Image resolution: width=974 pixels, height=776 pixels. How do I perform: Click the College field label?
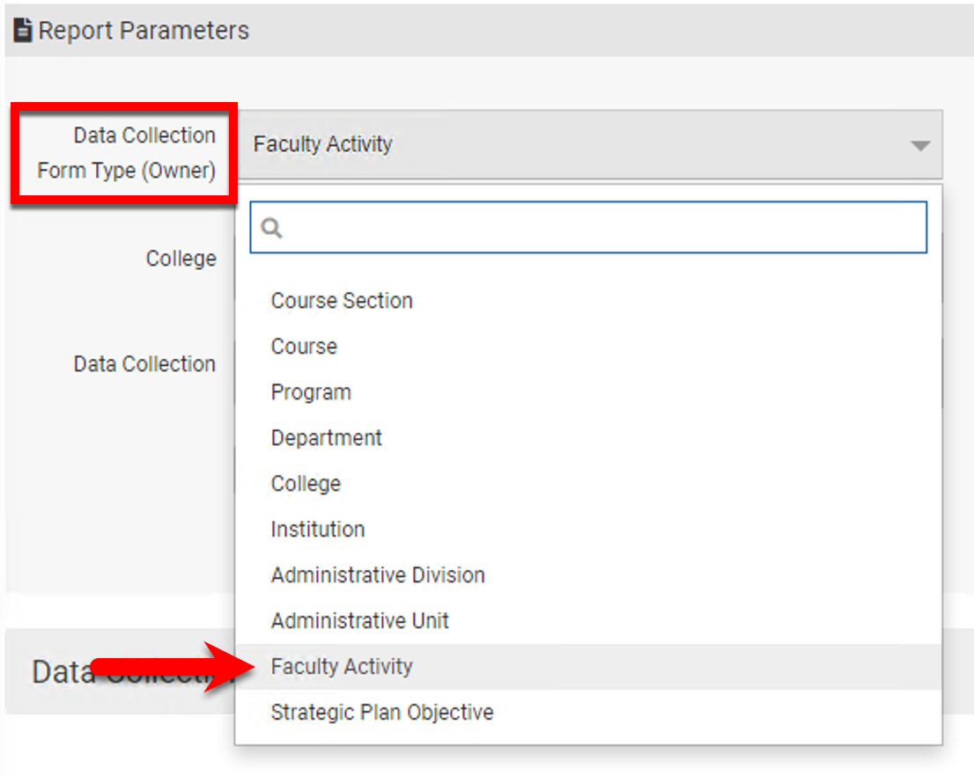[x=181, y=259]
